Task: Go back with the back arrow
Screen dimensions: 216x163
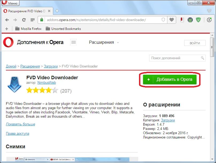Action: (7, 20)
